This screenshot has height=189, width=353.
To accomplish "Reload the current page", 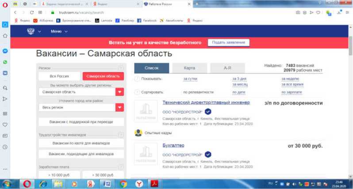I will (32, 12).
